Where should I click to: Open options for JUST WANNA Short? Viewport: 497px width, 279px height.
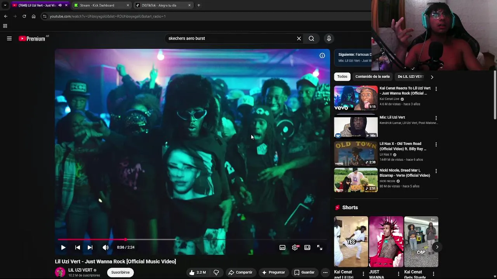(398, 274)
